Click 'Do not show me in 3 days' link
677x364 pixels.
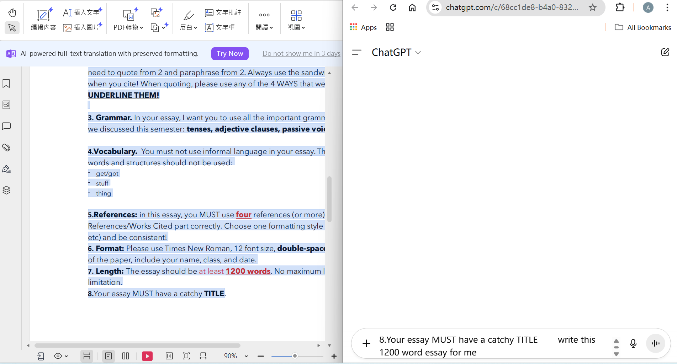[x=301, y=53]
